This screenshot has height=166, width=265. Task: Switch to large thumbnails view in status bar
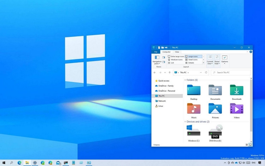click(x=250, y=145)
